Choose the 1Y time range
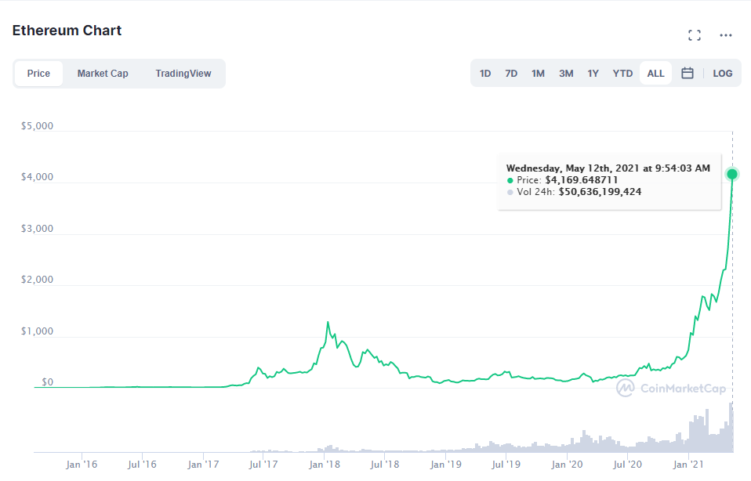The image size is (751, 481). [593, 73]
